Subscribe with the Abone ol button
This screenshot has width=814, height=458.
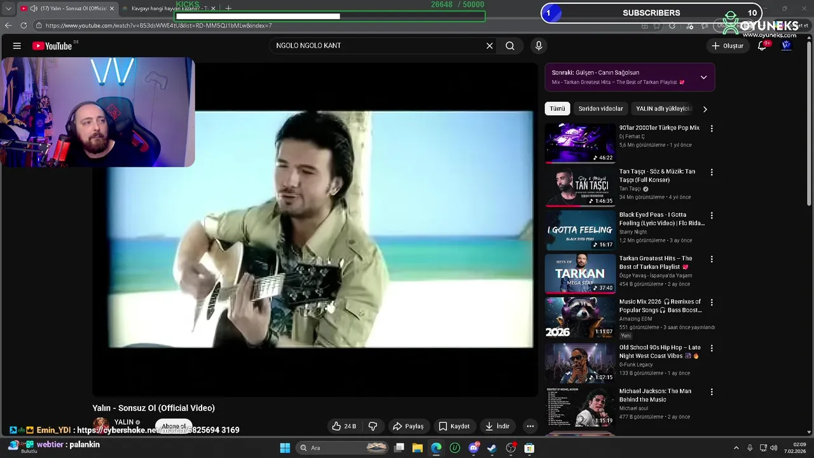pos(174,426)
